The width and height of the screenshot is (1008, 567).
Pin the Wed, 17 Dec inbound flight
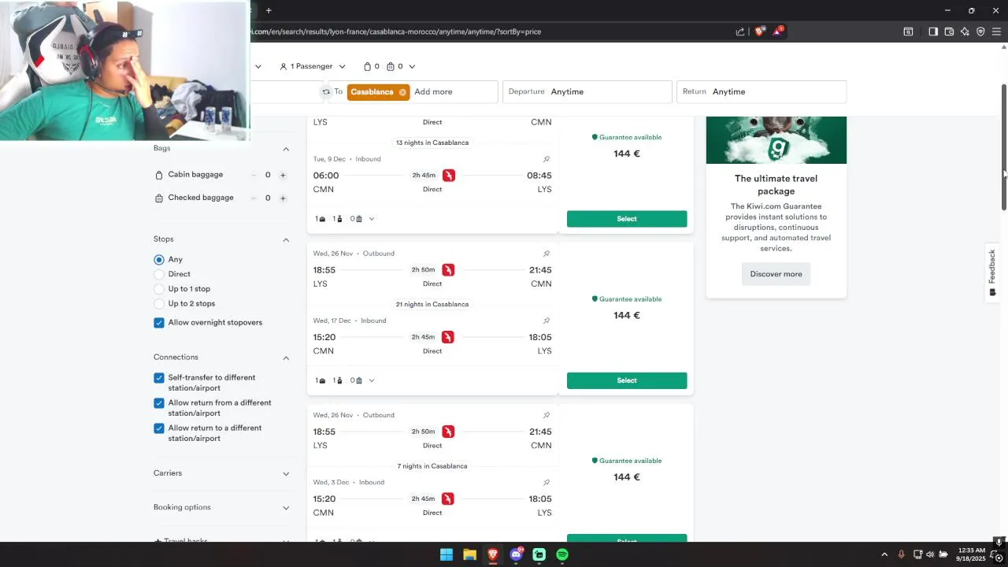tap(547, 321)
